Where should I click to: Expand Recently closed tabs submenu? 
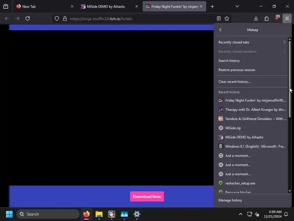coord(252,42)
